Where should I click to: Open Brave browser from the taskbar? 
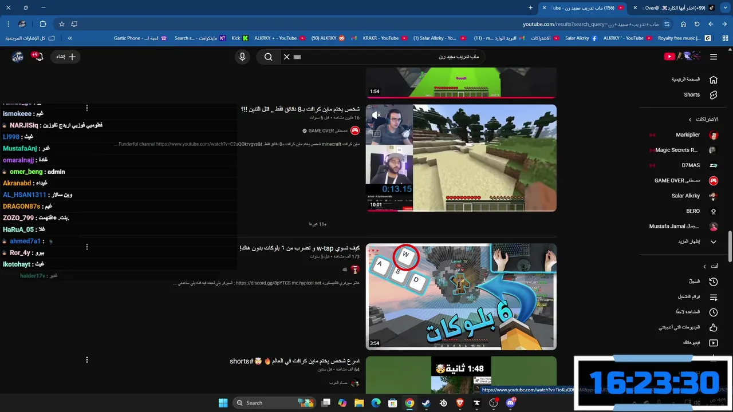click(x=460, y=403)
